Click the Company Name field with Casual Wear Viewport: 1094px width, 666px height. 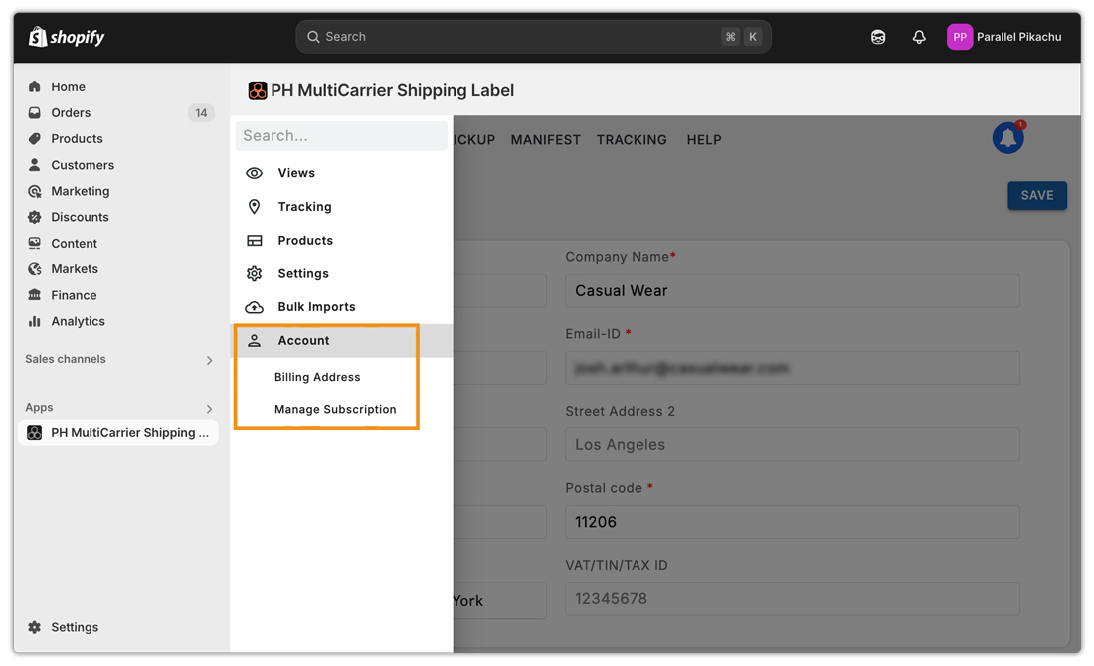[x=792, y=291]
